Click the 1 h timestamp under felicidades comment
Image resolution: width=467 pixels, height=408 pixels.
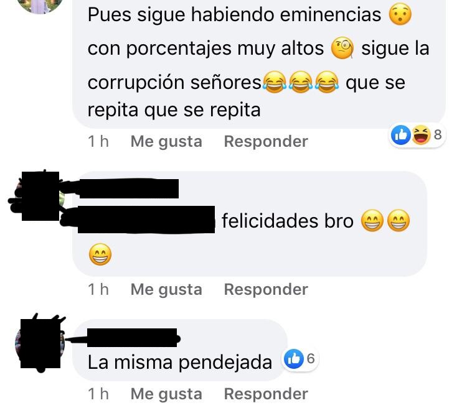(98, 289)
